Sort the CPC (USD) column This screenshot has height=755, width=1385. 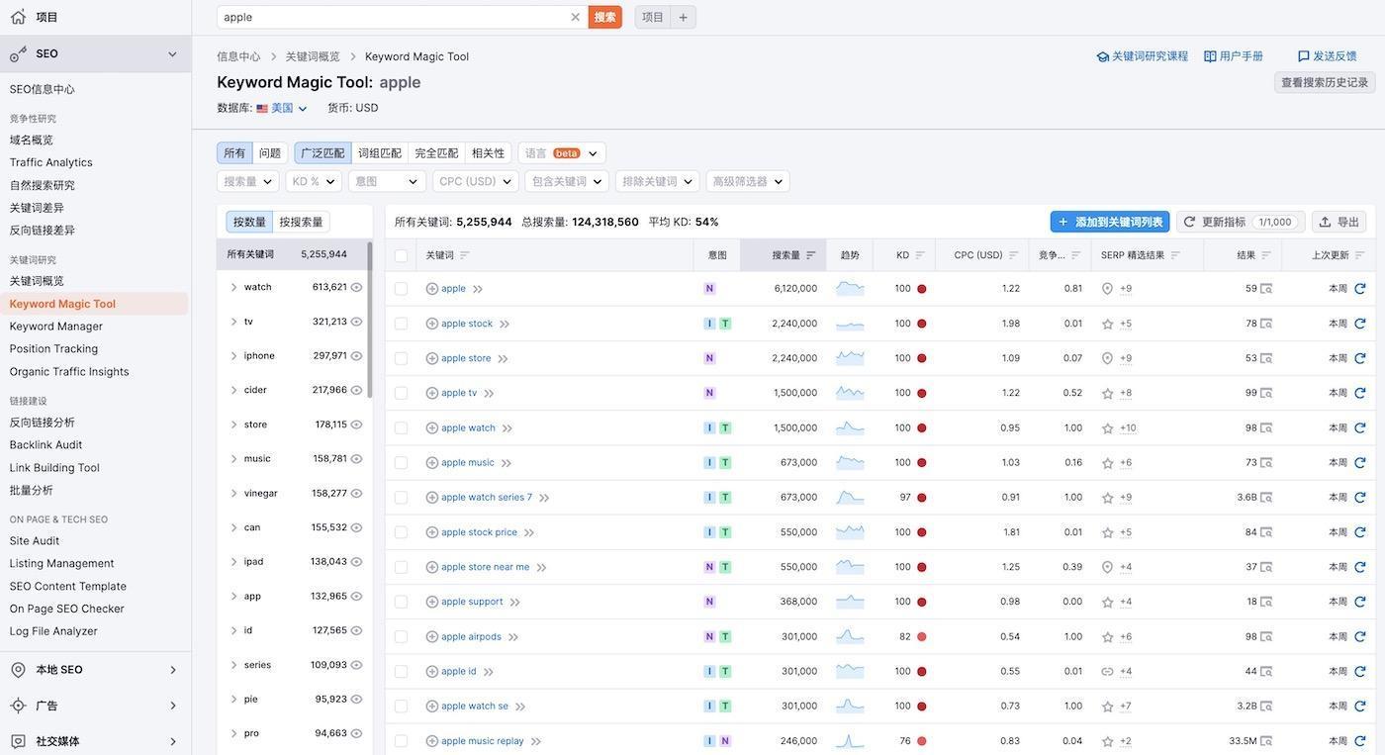point(1013,255)
